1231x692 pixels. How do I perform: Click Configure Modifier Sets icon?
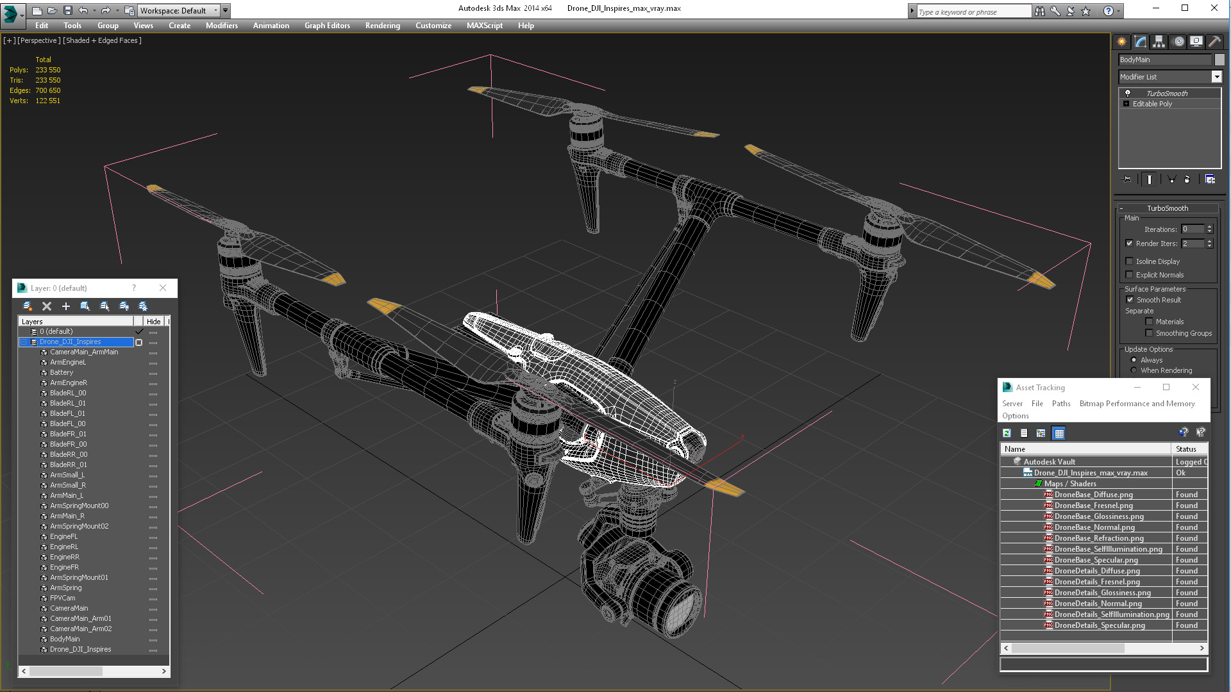click(x=1210, y=179)
